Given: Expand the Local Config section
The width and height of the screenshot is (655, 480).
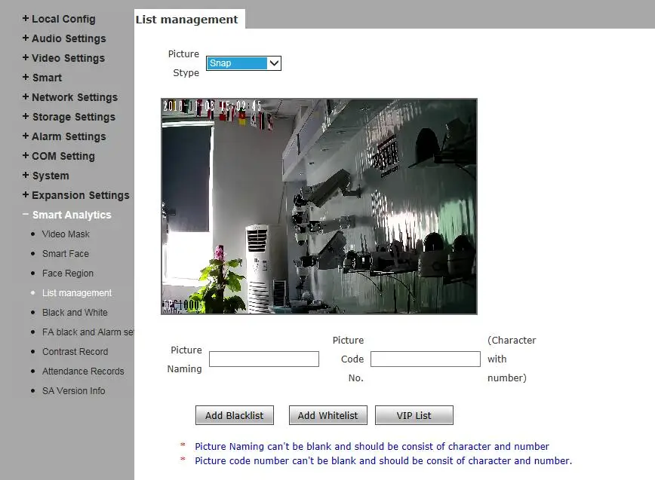Looking at the screenshot, I should point(59,19).
